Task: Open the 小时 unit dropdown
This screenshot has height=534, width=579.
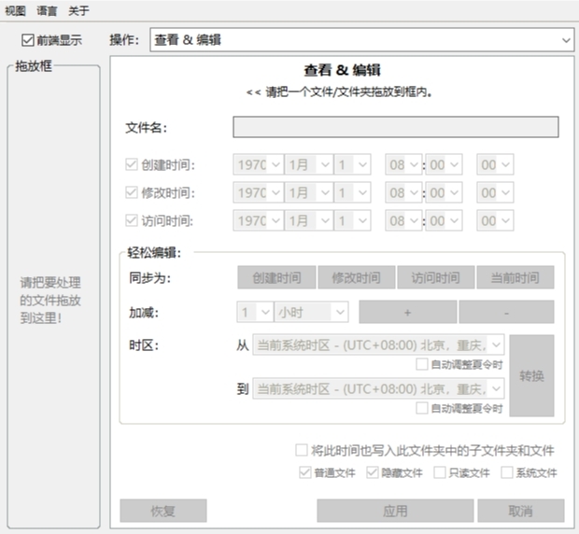Action: 311,312
